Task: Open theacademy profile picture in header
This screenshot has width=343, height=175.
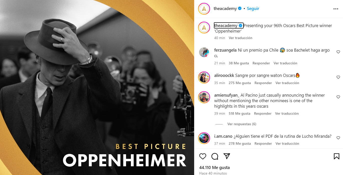Action: [x=204, y=9]
